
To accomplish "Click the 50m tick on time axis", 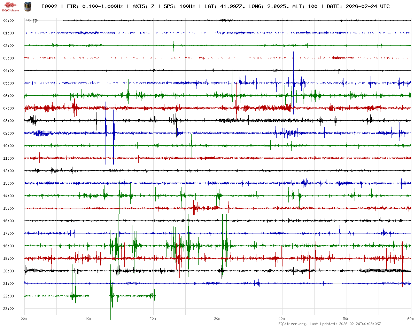I will (346, 319).
